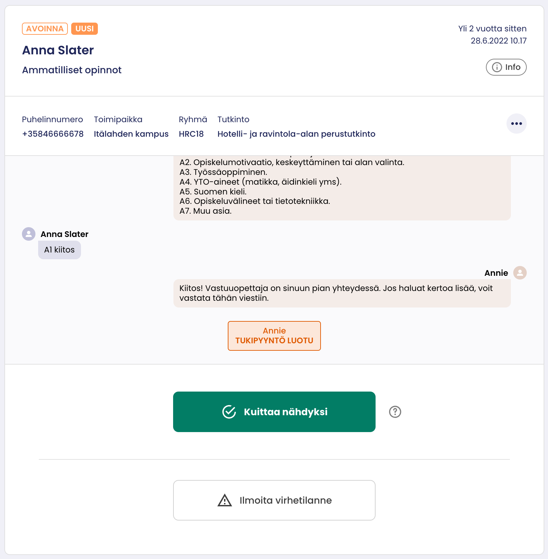Image resolution: width=548 pixels, height=559 pixels.
Task: Click the warning triangle on Ilmoita virhetilanne
Action: click(x=224, y=500)
